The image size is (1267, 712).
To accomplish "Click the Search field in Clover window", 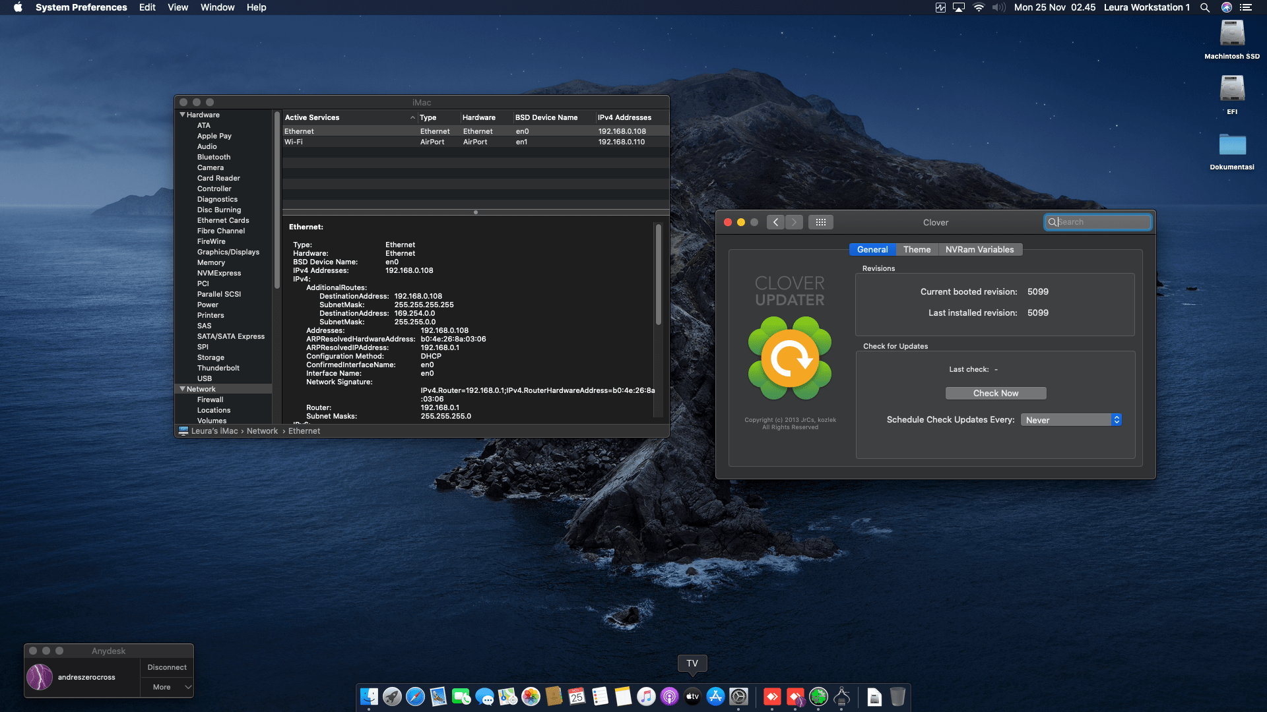I will [1098, 222].
